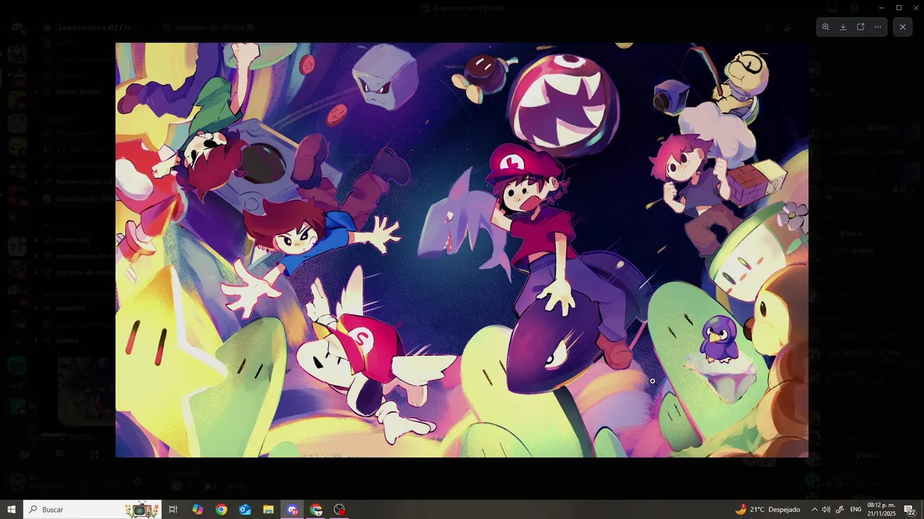Image resolution: width=924 pixels, height=519 pixels.
Task: Switch to the Discord taskbar icon
Action: coord(292,510)
